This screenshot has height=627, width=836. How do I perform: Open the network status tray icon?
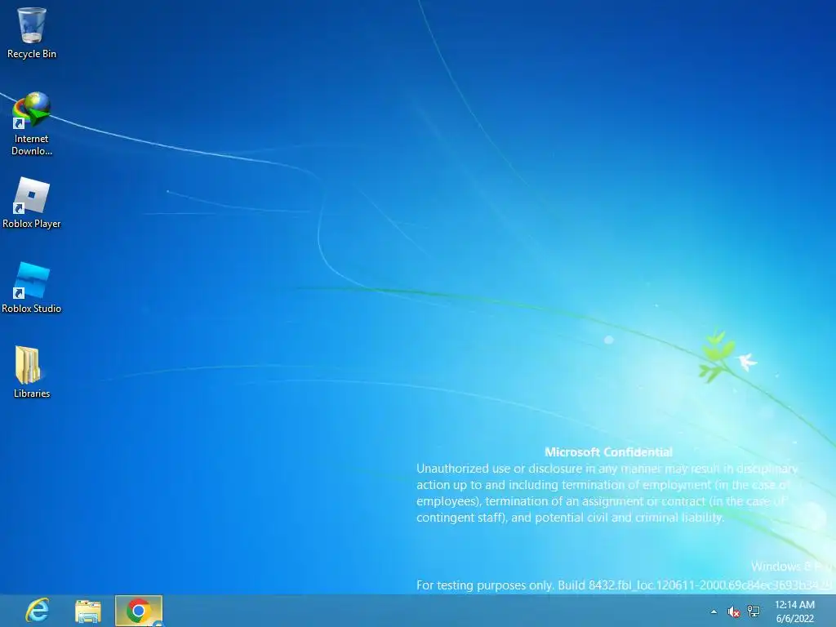pyautogui.click(x=754, y=611)
